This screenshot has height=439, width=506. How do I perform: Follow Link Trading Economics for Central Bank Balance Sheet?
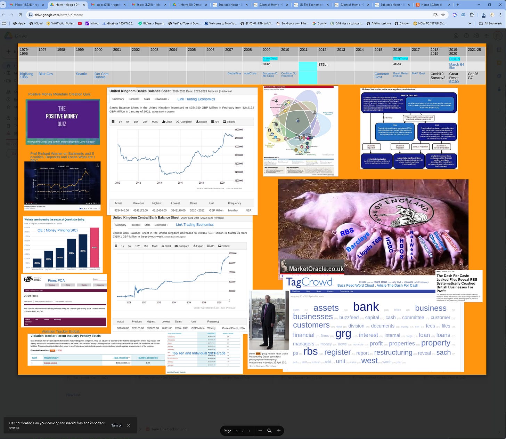point(195,225)
